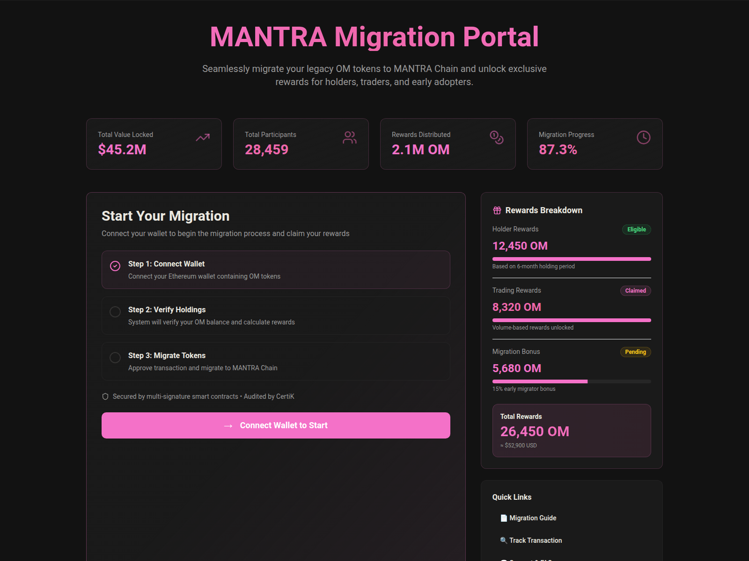749x561 pixels.
Task: Click the Quick Links heading
Action: click(512, 497)
